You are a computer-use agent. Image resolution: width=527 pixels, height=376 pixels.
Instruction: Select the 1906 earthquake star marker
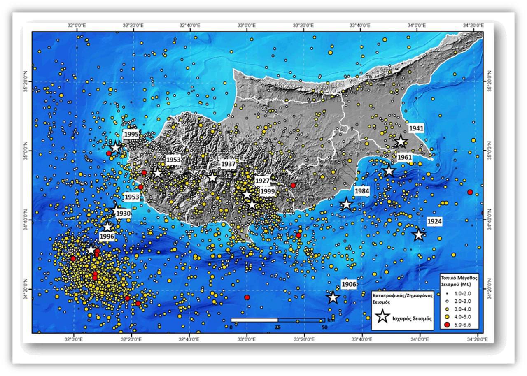click(x=333, y=297)
